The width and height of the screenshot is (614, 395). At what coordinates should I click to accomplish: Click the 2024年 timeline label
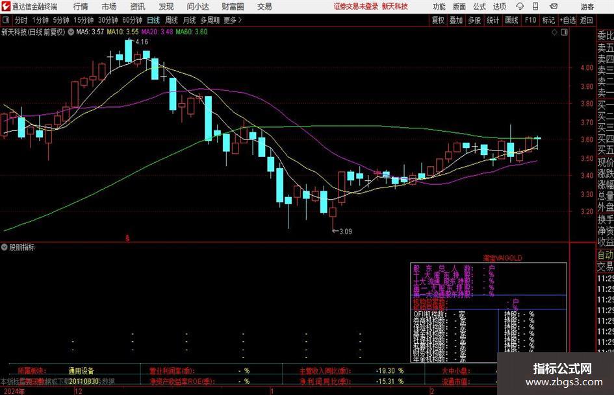coord(14,392)
